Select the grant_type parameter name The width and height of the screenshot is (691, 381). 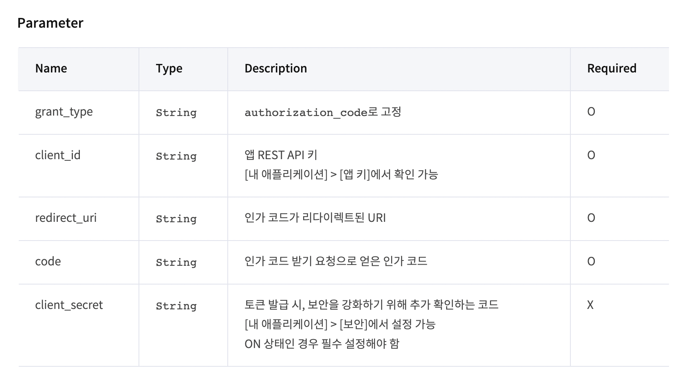64,112
